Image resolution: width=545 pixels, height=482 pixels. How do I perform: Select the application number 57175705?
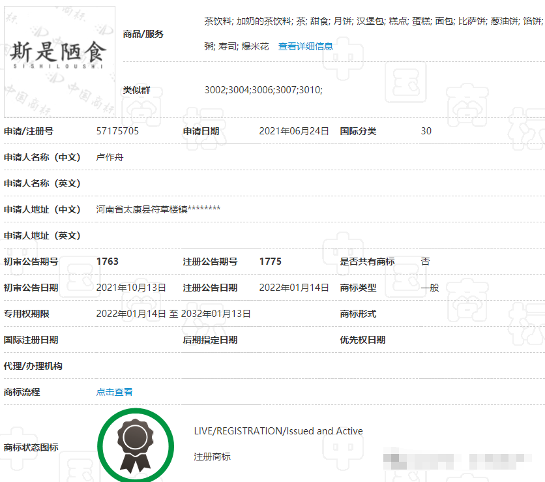tap(117, 131)
